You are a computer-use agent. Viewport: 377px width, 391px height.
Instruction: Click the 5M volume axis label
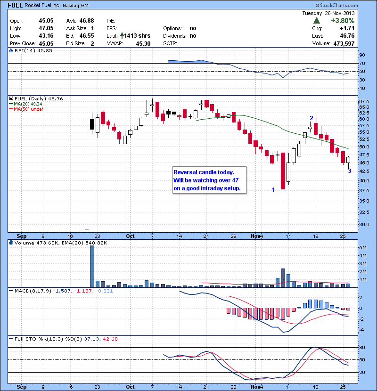click(x=363, y=247)
